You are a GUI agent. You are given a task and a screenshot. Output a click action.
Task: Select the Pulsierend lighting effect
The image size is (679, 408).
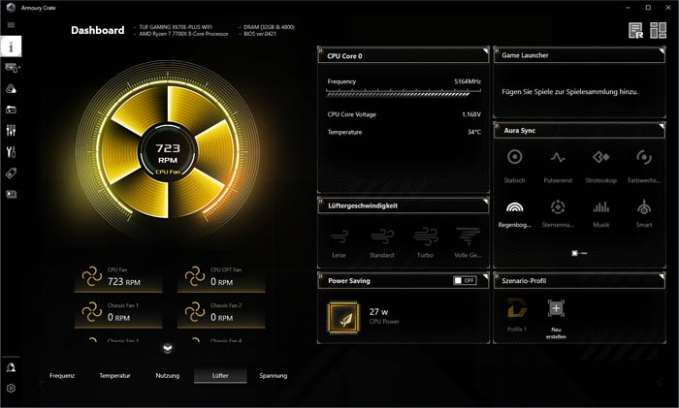click(x=558, y=166)
